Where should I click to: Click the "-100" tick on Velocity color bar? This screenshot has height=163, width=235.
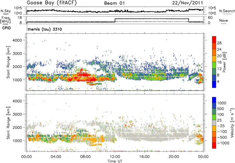coord(222,132)
